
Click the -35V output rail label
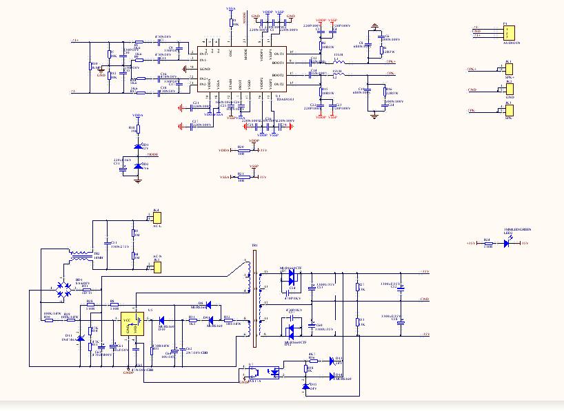coord(425,334)
